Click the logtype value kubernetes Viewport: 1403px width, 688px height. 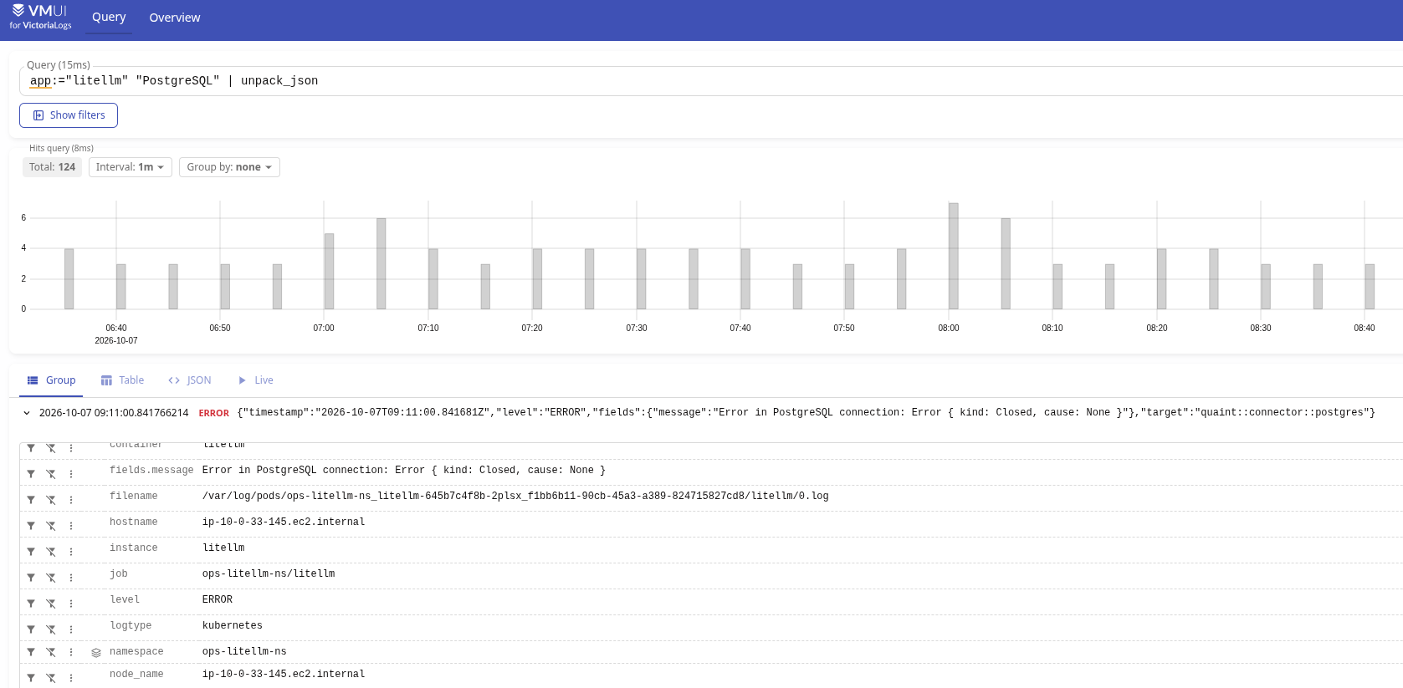click(233, 626)
